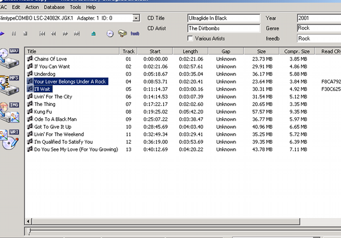Click the freedb text button
The height and width of the screenshot is (238, 341).
[135, 33]
